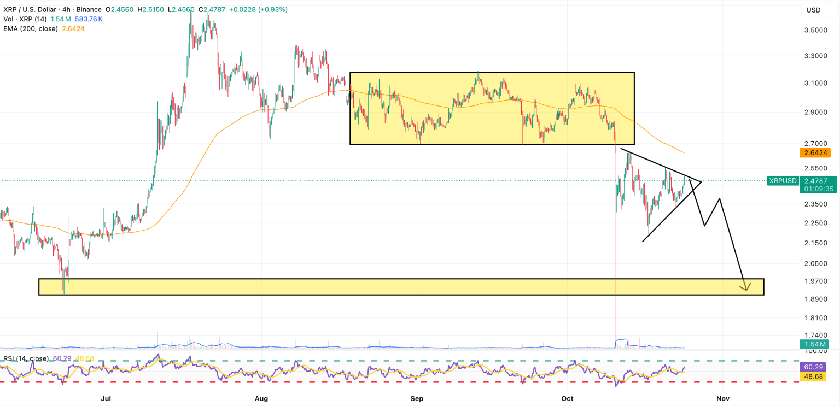The height and width of the screenshot is (406, 840).
Task: Click the Aug label on time axis
Action: pos(261,399)
